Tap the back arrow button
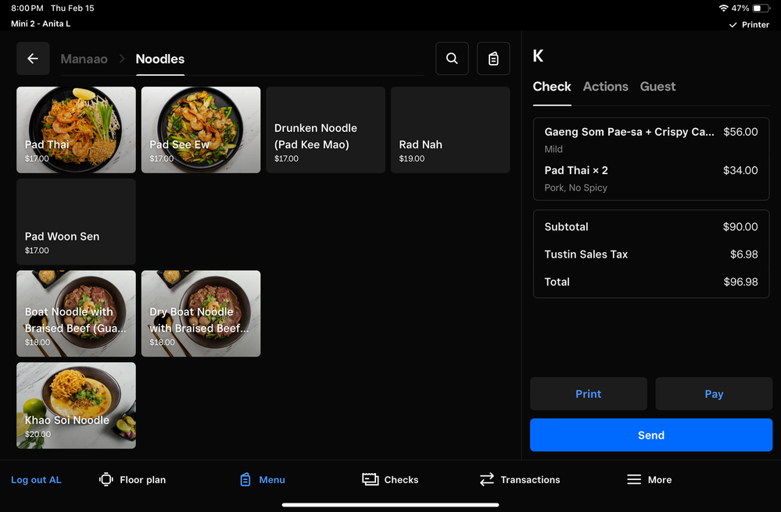Image resolution: width=781 pixels, height=512 pixels. (33, 59)
